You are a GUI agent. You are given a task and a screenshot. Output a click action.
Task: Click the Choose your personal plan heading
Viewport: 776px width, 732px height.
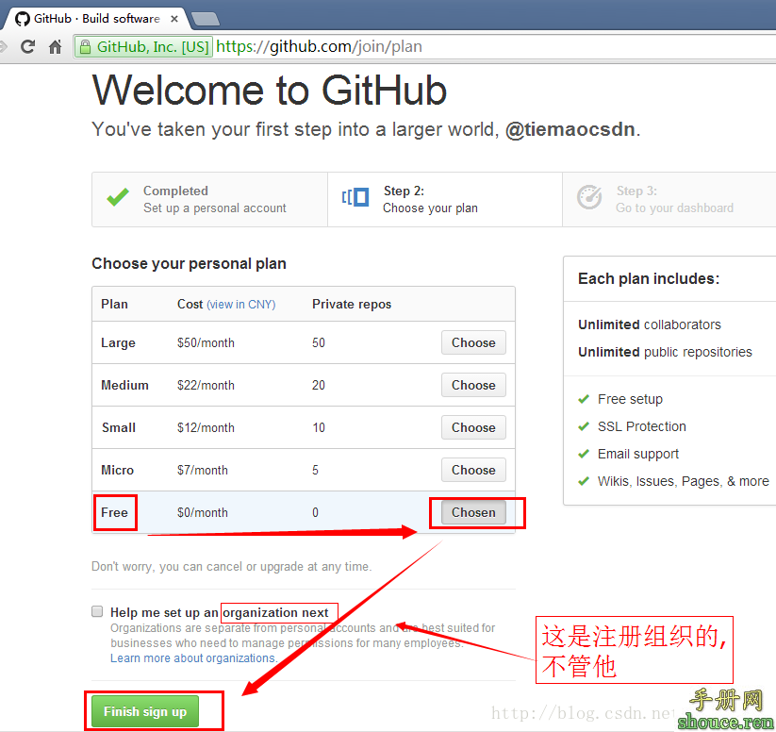tap(190, 263)
